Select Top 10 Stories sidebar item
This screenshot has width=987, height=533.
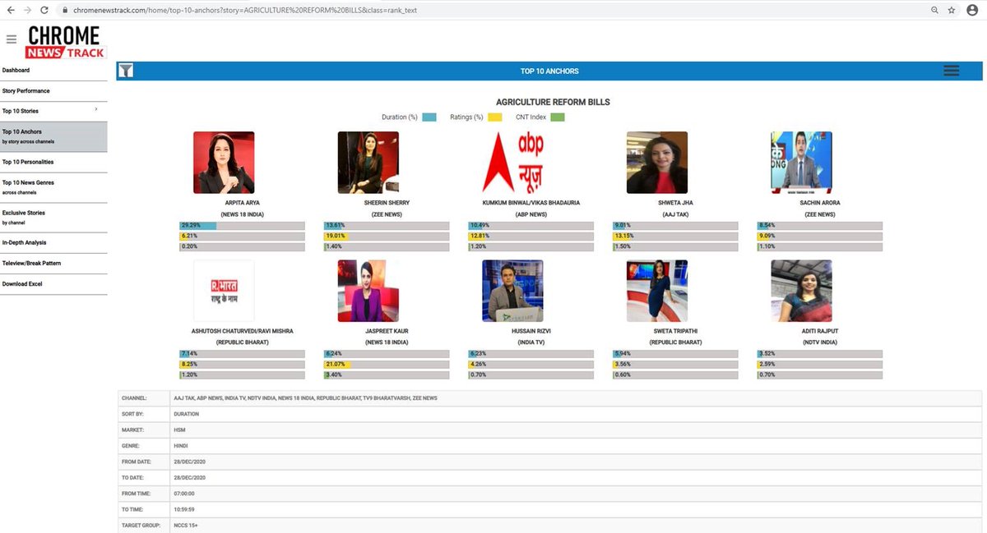click(53, 111)
